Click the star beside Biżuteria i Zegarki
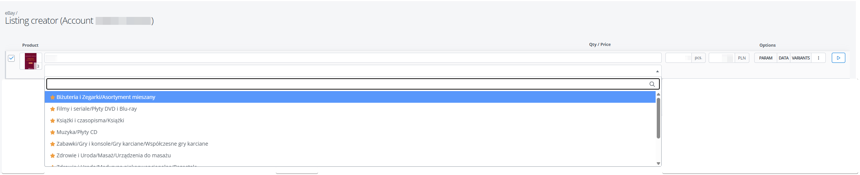This screenshot has height=175, width=860. (x=53, y=97)
